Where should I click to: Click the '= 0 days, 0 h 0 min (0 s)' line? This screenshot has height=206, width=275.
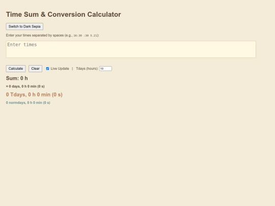(x=25, y=86)
